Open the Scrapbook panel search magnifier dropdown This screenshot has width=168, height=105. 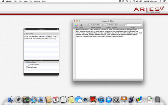tap(25, 32)
